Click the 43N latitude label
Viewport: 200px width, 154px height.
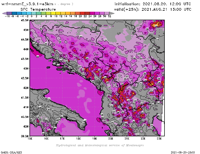coord(26,69)
